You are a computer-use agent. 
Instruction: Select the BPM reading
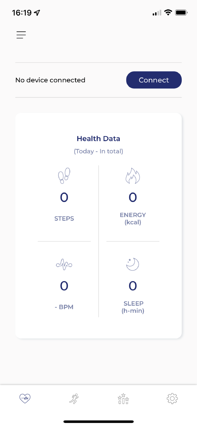(x=64, y=286)
